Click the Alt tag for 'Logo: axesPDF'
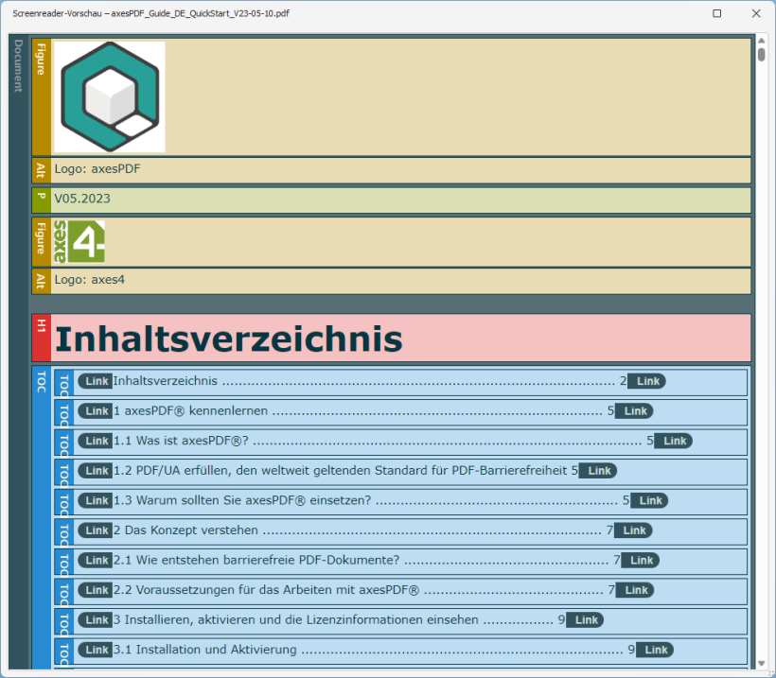The height and width of the screenshot is (678, 776). [42, 170]
